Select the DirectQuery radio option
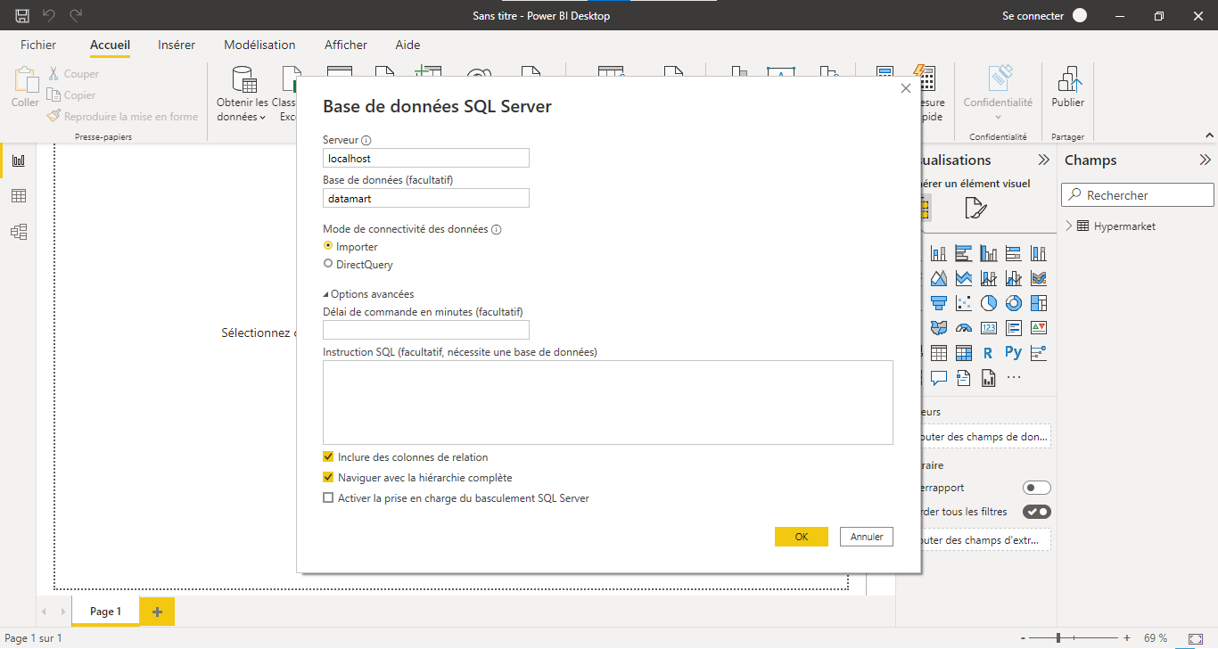1218x649 pixels. (328, 264)
